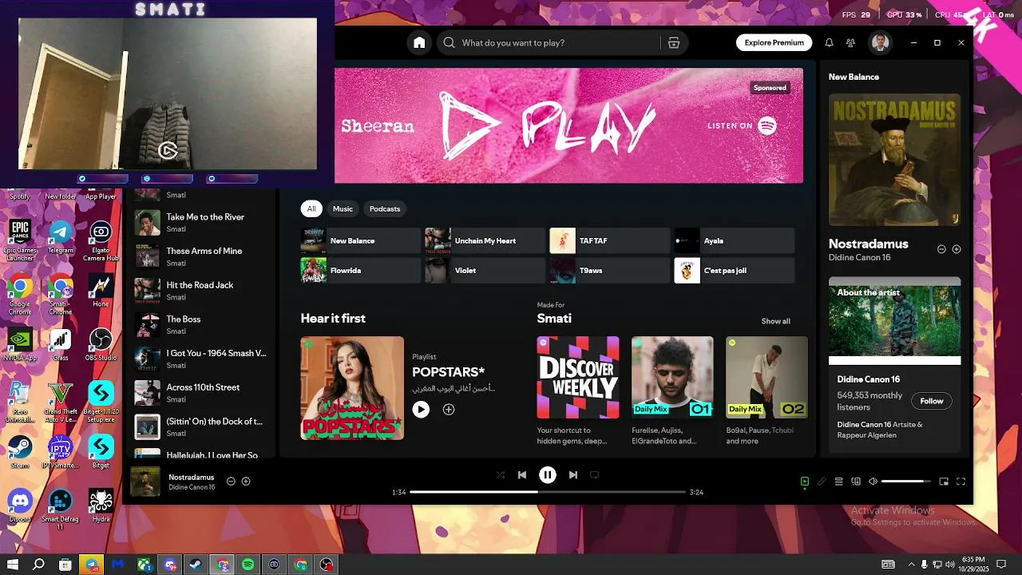Viewport: 1022px width, 575px height.
Task: Open the Miniplayer icon
Action: pyautogui.click(x=944, y=482)
